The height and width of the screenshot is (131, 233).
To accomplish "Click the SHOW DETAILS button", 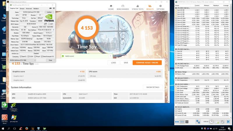I will [153, 87].
